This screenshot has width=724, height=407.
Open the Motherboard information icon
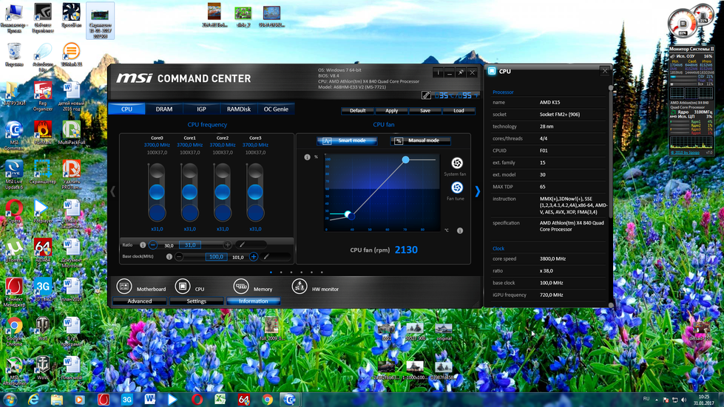point(124,287)
